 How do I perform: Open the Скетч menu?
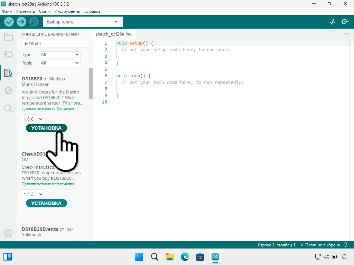pos(44,11)
